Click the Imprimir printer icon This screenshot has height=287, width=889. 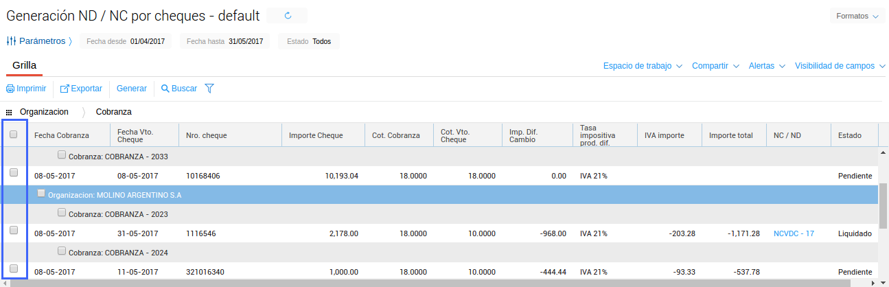10,89
